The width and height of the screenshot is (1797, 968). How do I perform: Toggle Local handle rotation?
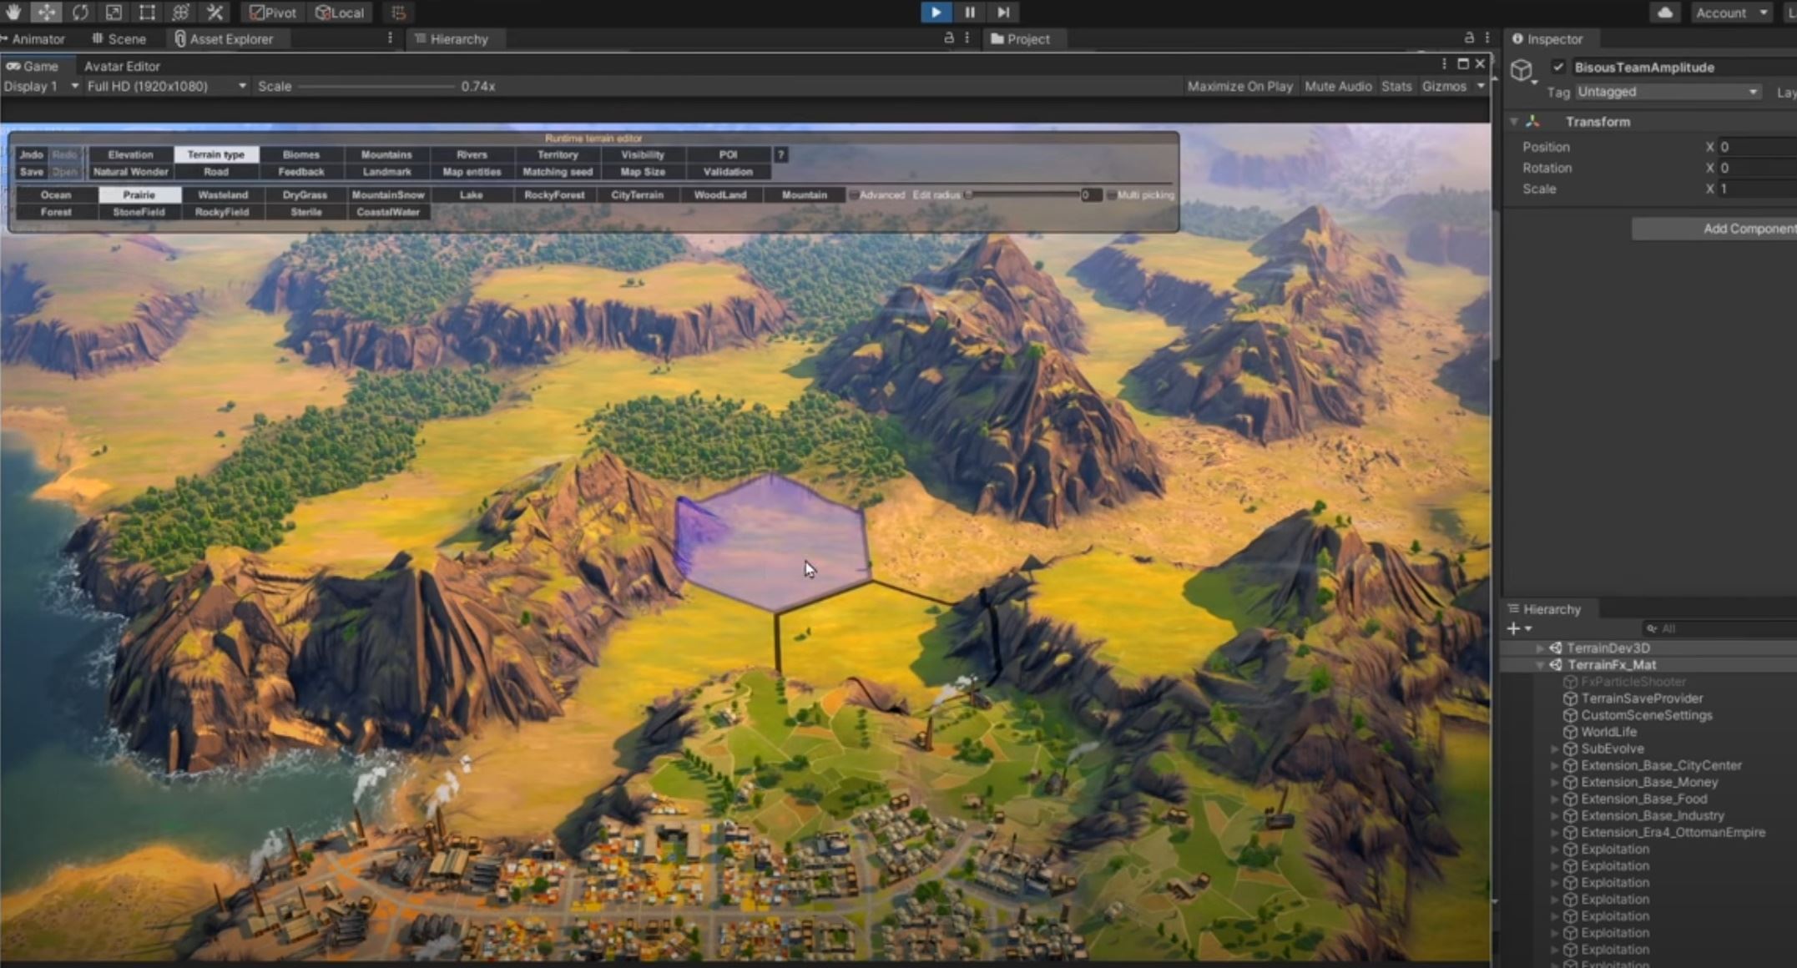tap(340, 13)
